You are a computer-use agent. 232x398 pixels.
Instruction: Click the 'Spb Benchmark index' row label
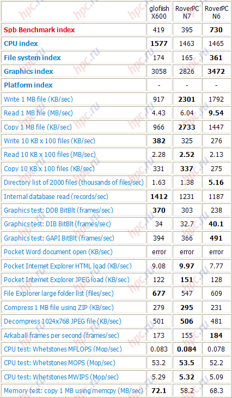tap(39, 30)
